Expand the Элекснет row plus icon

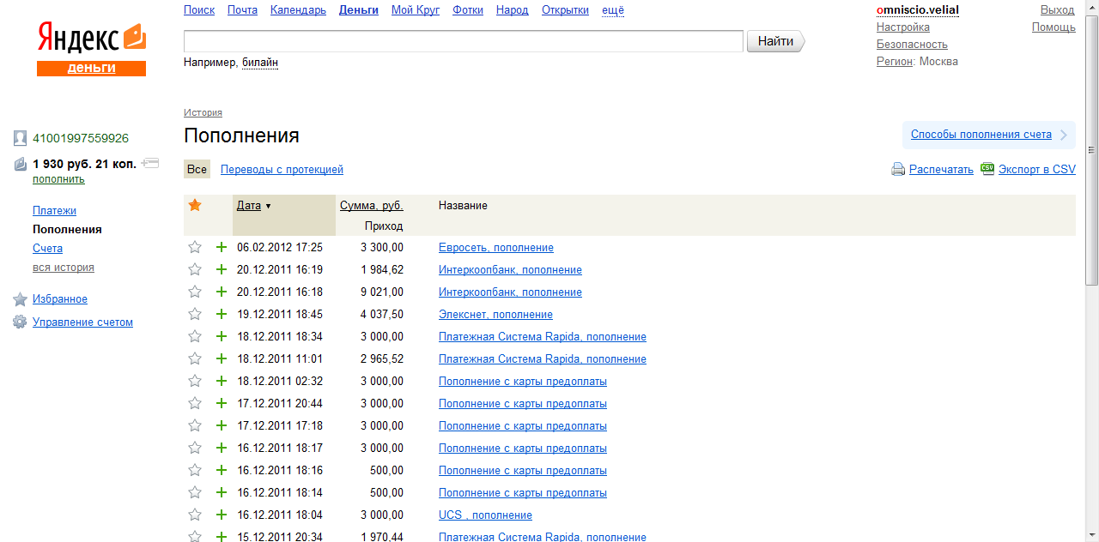point(222,314)
